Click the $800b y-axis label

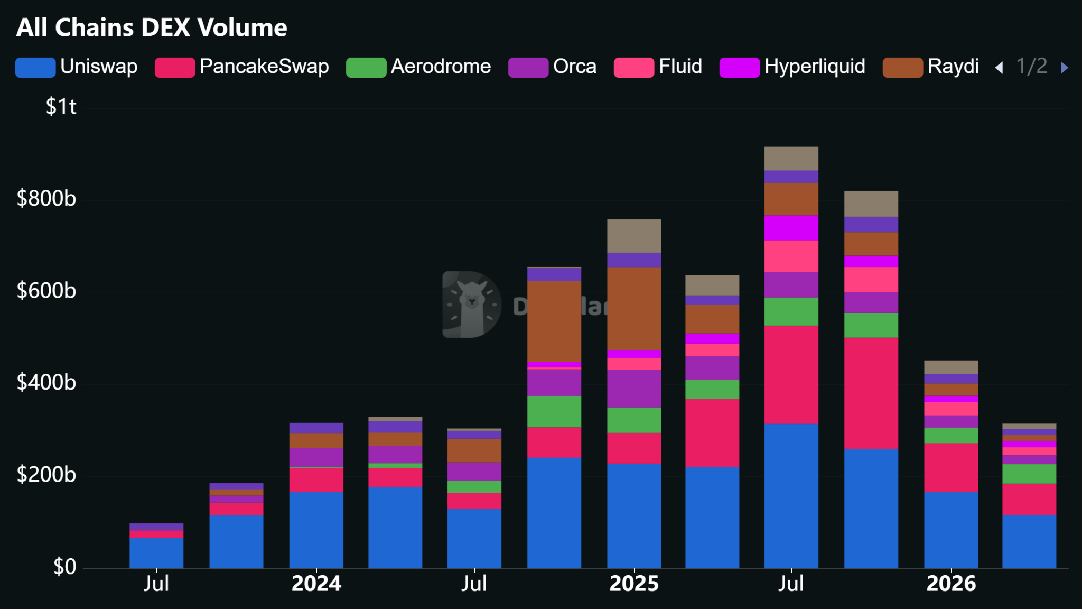(x=46, y=198)
